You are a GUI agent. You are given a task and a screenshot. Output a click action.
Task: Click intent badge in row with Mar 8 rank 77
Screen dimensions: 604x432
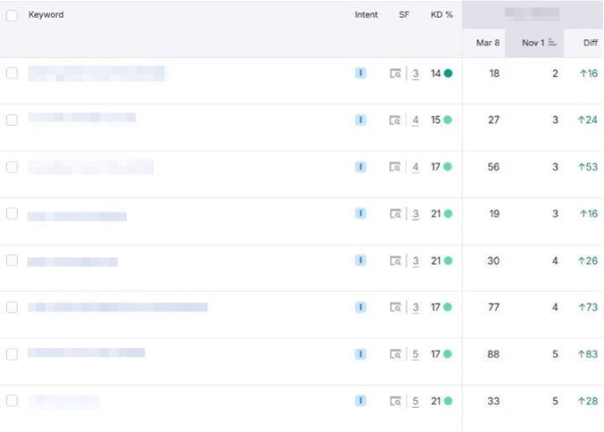click(361, 307)
